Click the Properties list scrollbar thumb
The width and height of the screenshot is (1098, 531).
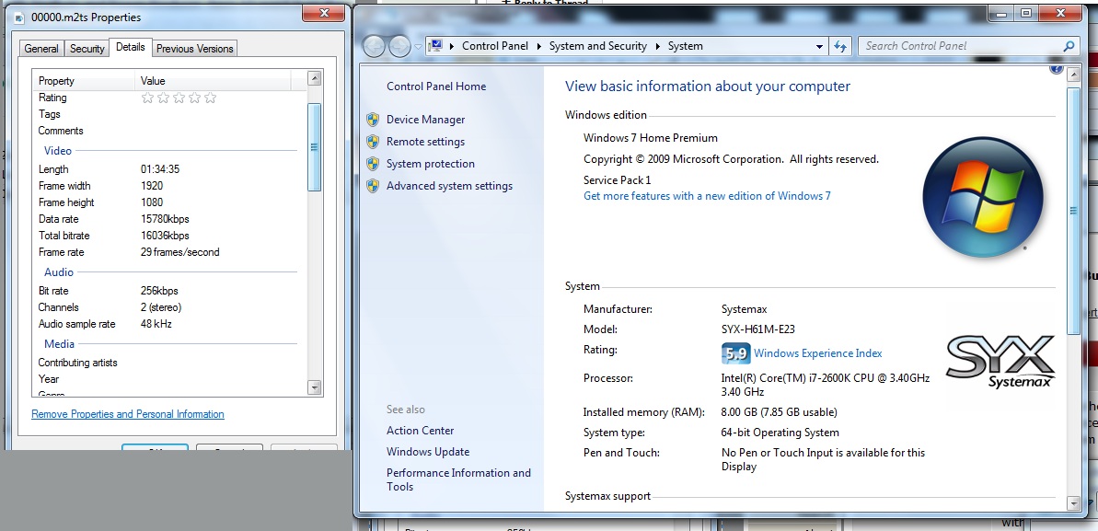[314, 147]
